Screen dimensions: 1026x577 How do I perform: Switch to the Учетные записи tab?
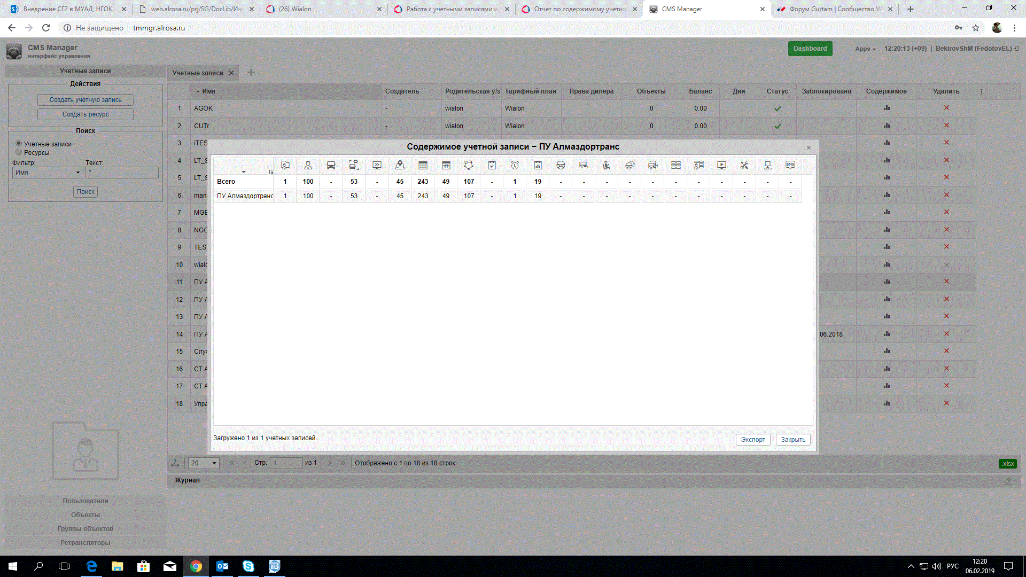coord(198,73)
